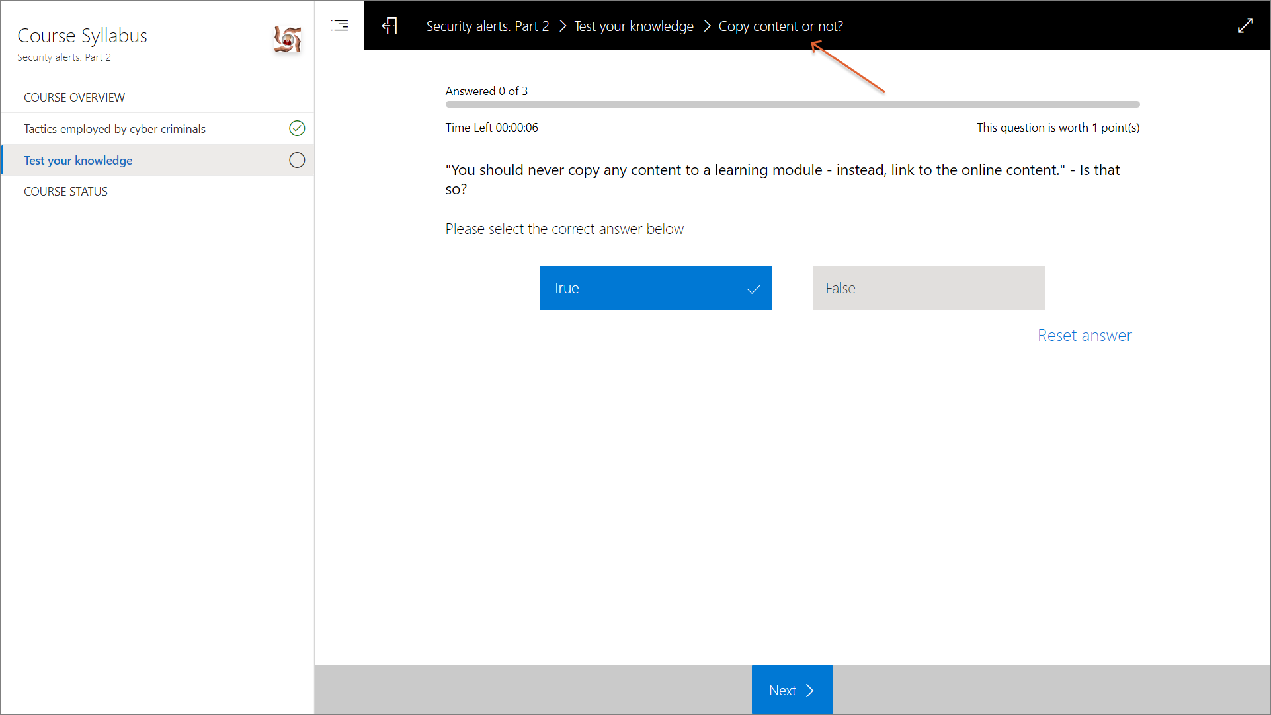This screenshot has height=715, width=1271.
Task: Click empty status circle beside Test your knowledge
Action: pyautogui.click(x=297, y=160)
